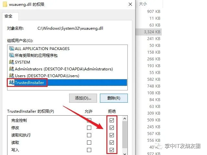207x155 pixels.
Task: Toggle Allow checkbox for 读取
Action: 89,142
